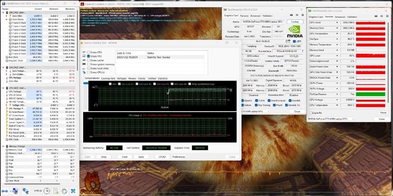Open the Advanced tab in GPU-Z Sensors window
The height and width of the screenshot is (196, 393).
point(340,17)
